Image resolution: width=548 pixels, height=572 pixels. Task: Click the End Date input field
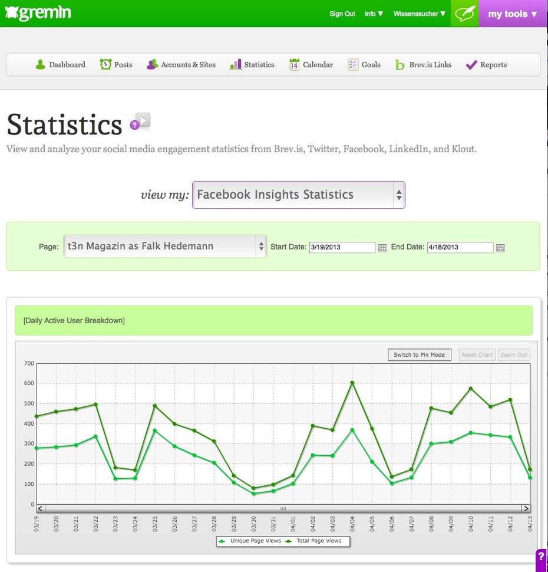(460, 247)
